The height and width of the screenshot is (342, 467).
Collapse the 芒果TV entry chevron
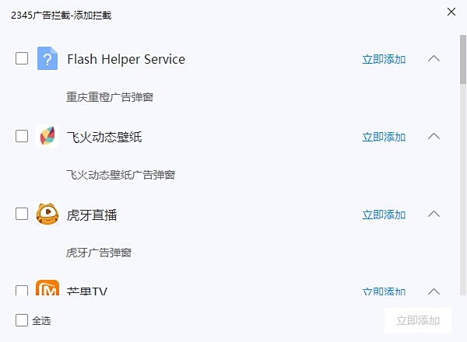click(x=434, y=291)
